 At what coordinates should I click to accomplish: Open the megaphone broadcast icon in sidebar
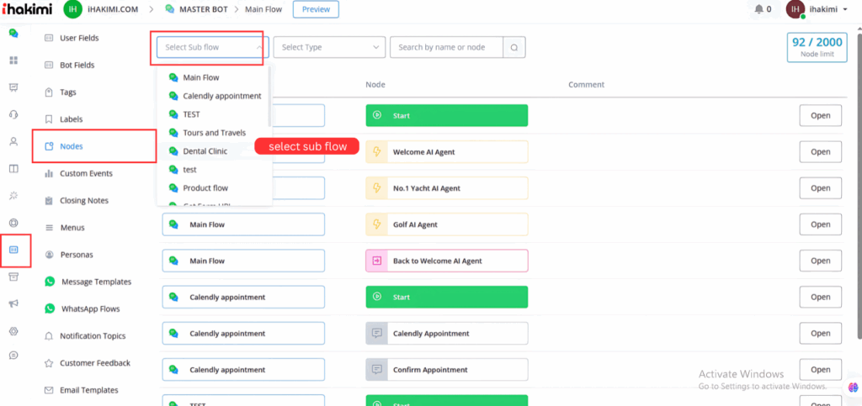13,303
